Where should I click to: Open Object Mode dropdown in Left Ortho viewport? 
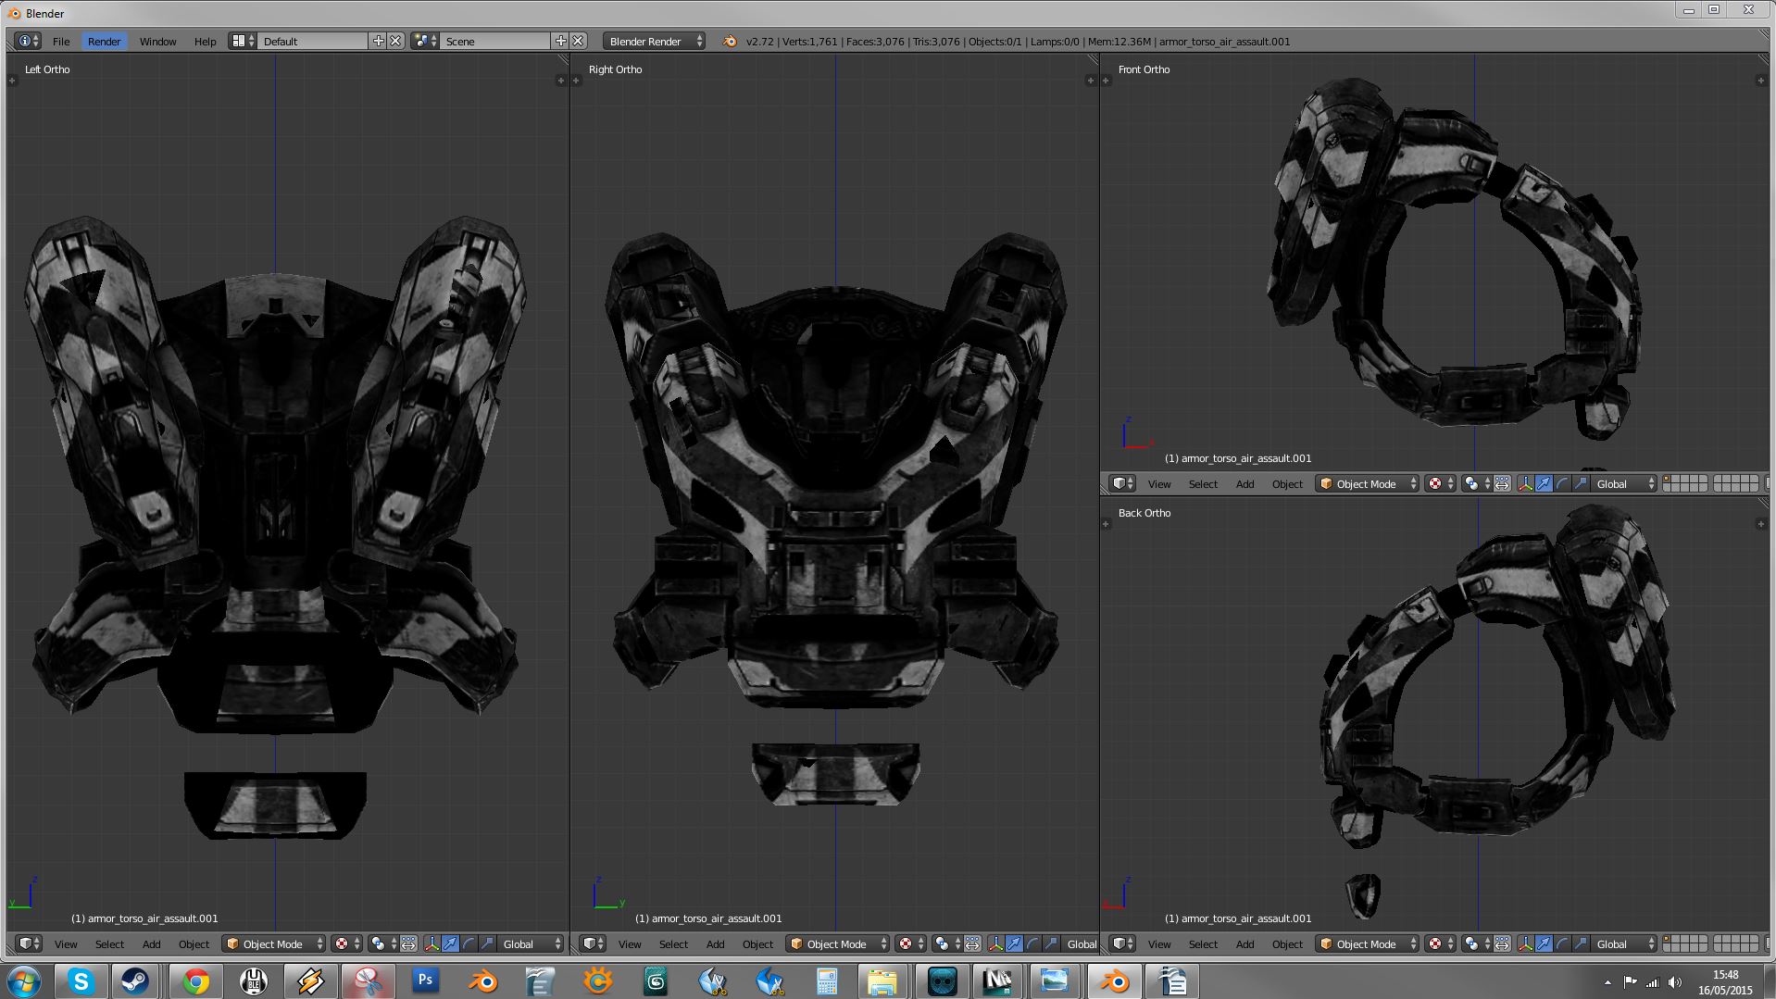click(x=273, y=943)
